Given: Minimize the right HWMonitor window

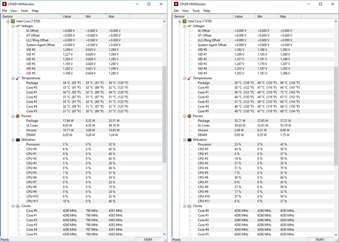Looking at the screenshot, I should click(309, 4).
